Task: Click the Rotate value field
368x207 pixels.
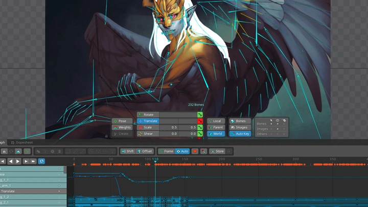Action: coord(178,115)
